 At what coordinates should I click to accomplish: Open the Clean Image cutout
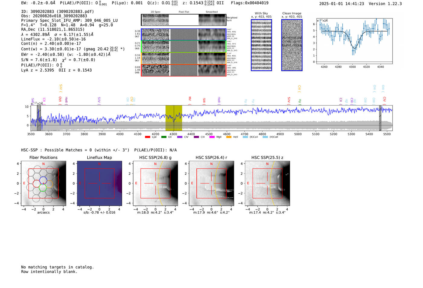[x=292, y=45]
